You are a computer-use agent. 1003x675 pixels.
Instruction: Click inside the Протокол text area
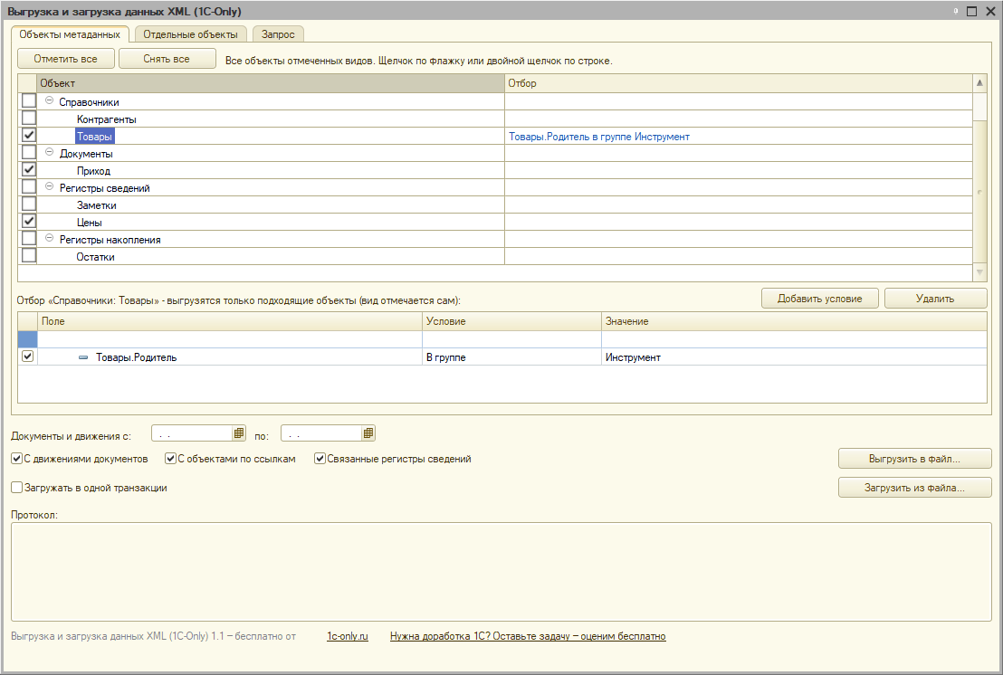[x=501, y=572]
